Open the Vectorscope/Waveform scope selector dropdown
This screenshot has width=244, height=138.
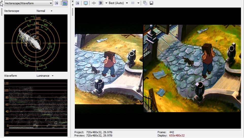28,3
